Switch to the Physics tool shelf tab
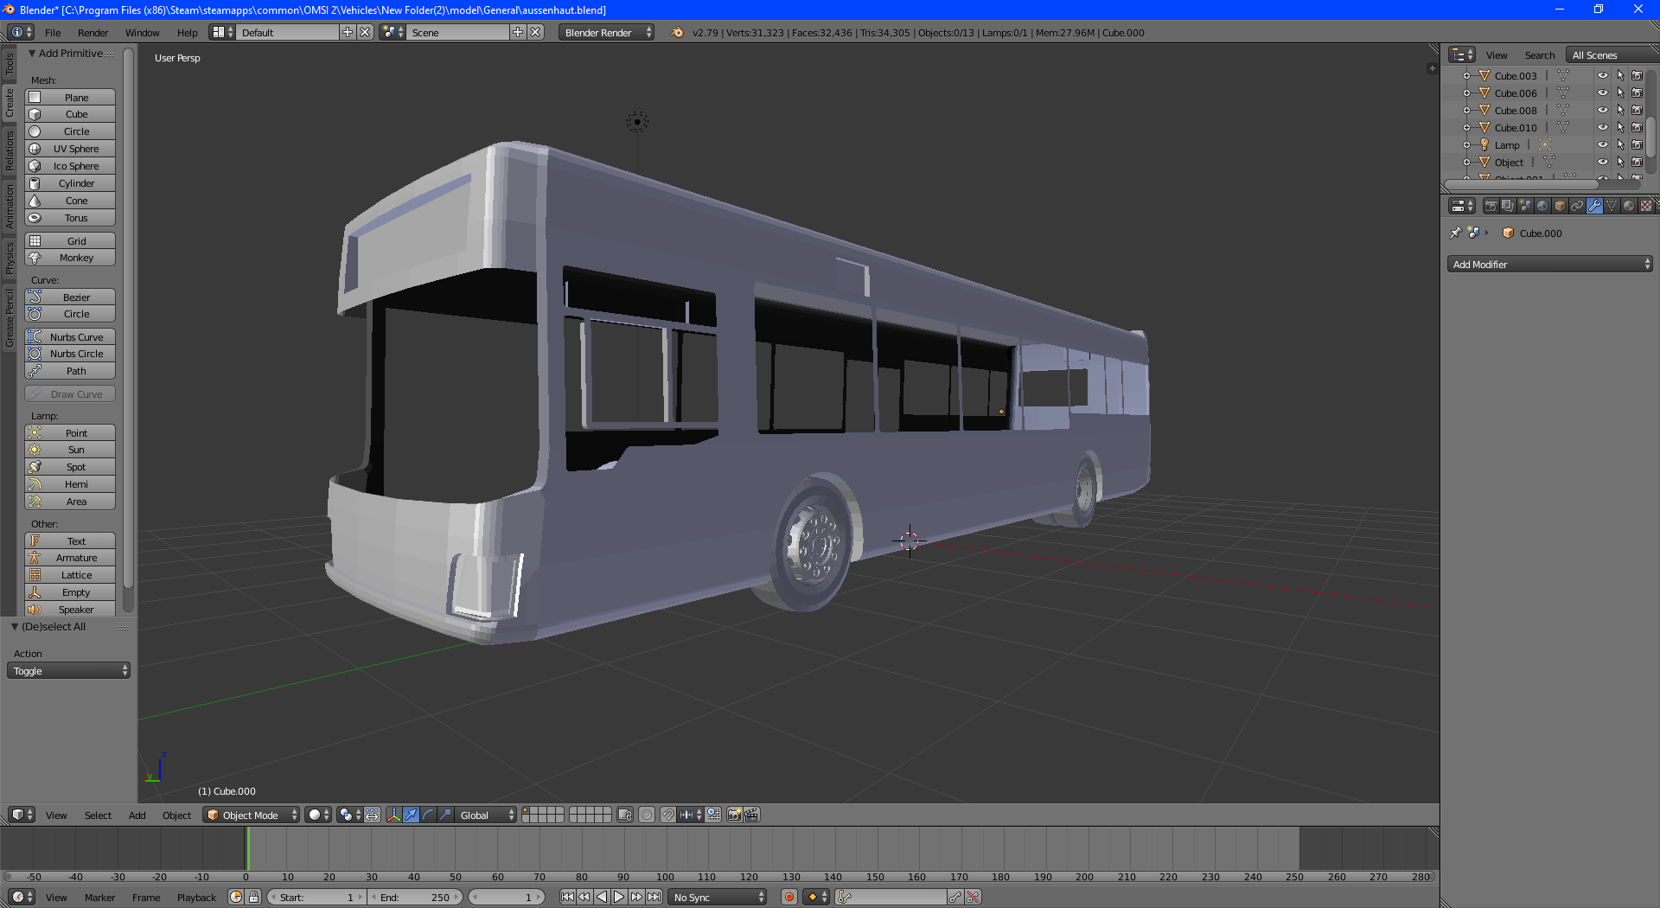1660x908 pixels. pos(10,258)
